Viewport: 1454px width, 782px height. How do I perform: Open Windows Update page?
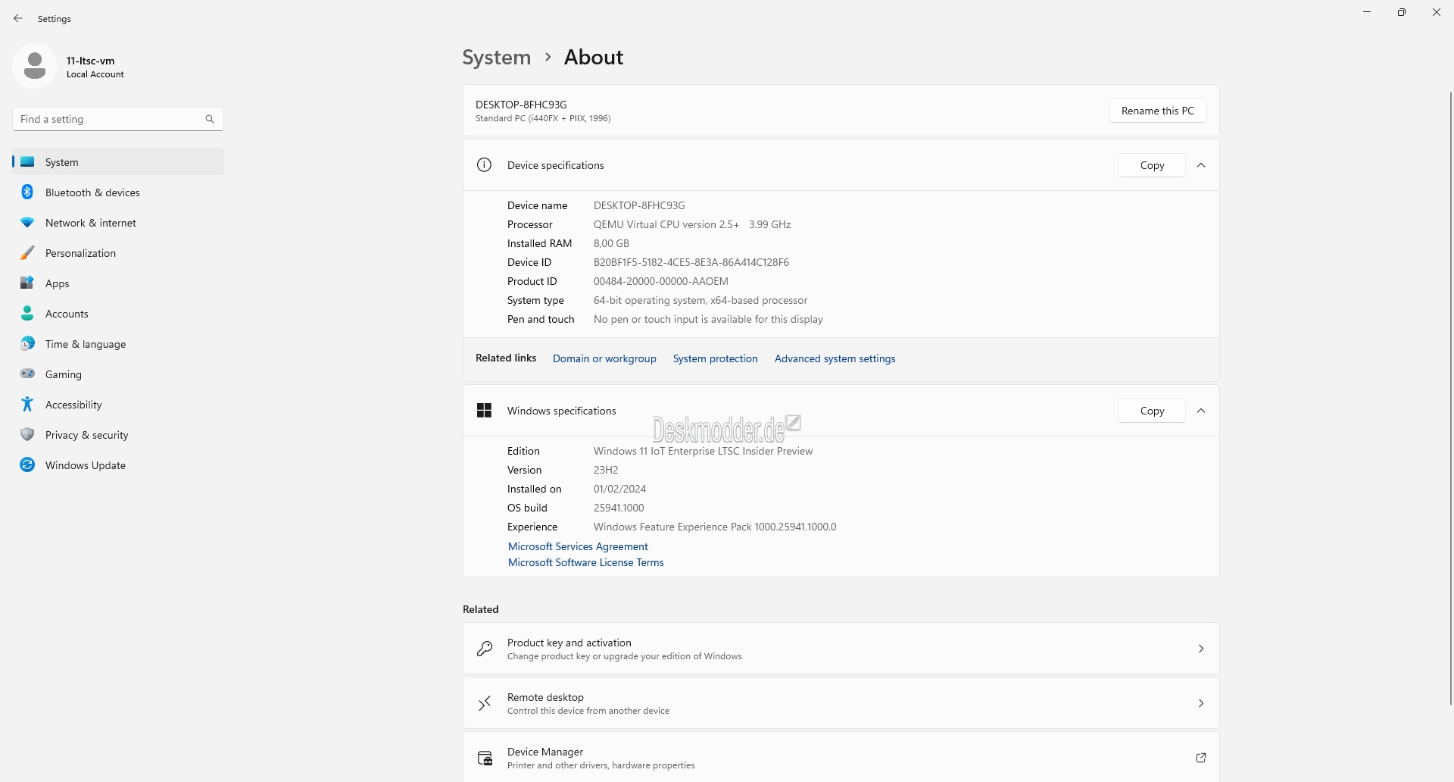click(118, 465)
